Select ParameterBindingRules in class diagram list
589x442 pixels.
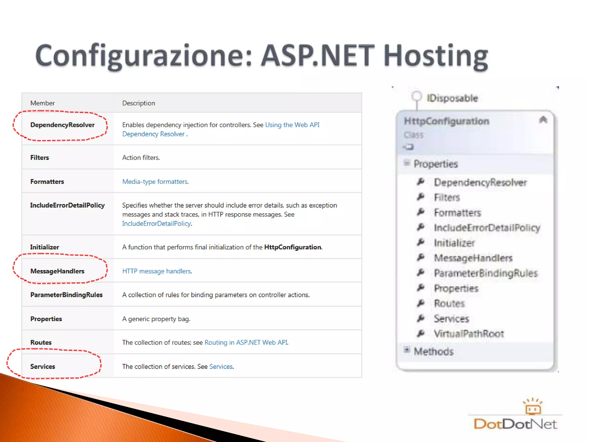[485, 273]
